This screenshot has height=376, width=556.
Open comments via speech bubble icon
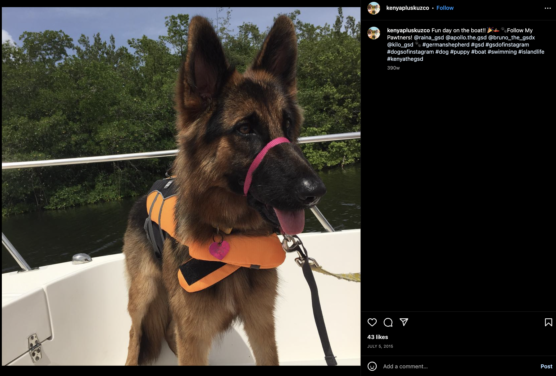[x=388, y=322]
